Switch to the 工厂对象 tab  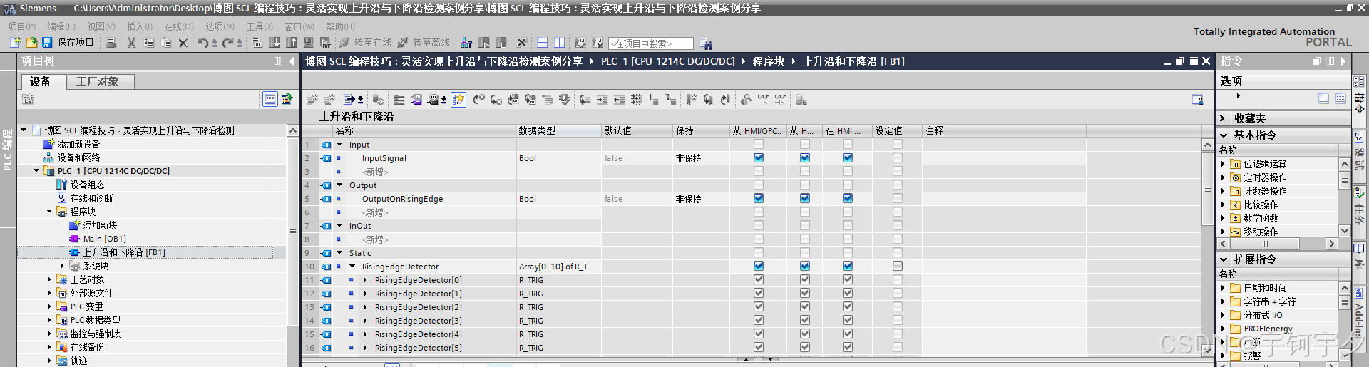[101, 81]
